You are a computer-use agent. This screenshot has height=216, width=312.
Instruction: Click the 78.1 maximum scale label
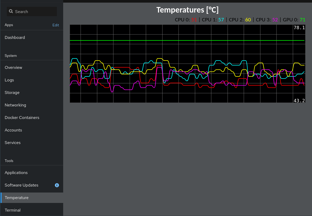(299, 28)
